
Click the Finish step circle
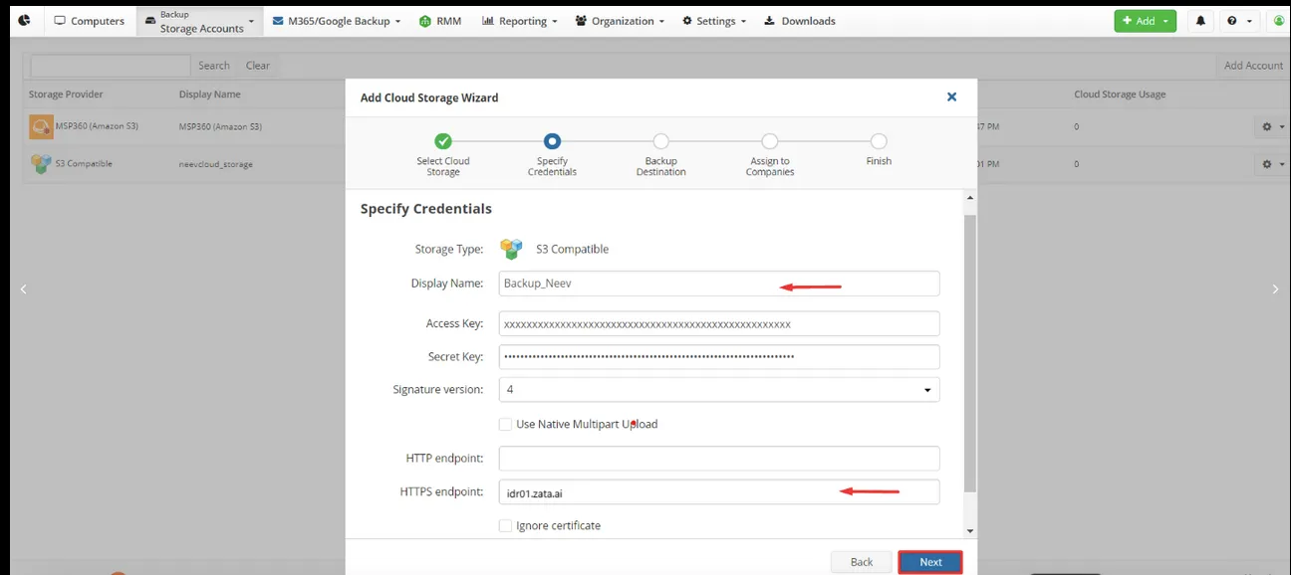tap(879, 141)
